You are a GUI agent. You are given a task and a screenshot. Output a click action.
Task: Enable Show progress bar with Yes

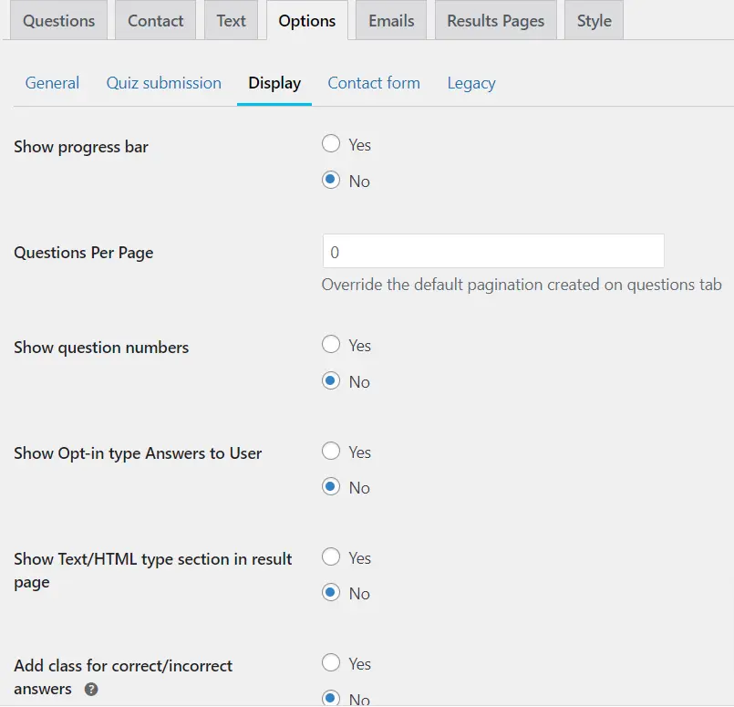point(331,144)
